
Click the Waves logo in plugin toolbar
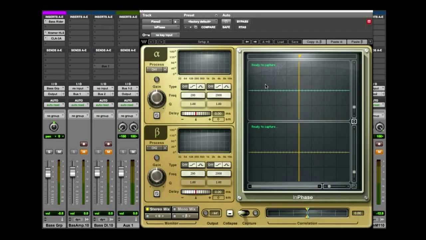pyautogui.click(x=144, y=42)
